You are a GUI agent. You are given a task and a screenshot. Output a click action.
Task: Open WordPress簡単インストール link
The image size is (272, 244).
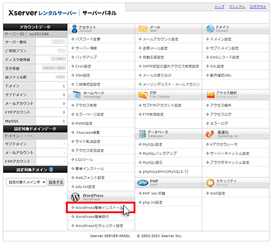[x=99, y=208]
